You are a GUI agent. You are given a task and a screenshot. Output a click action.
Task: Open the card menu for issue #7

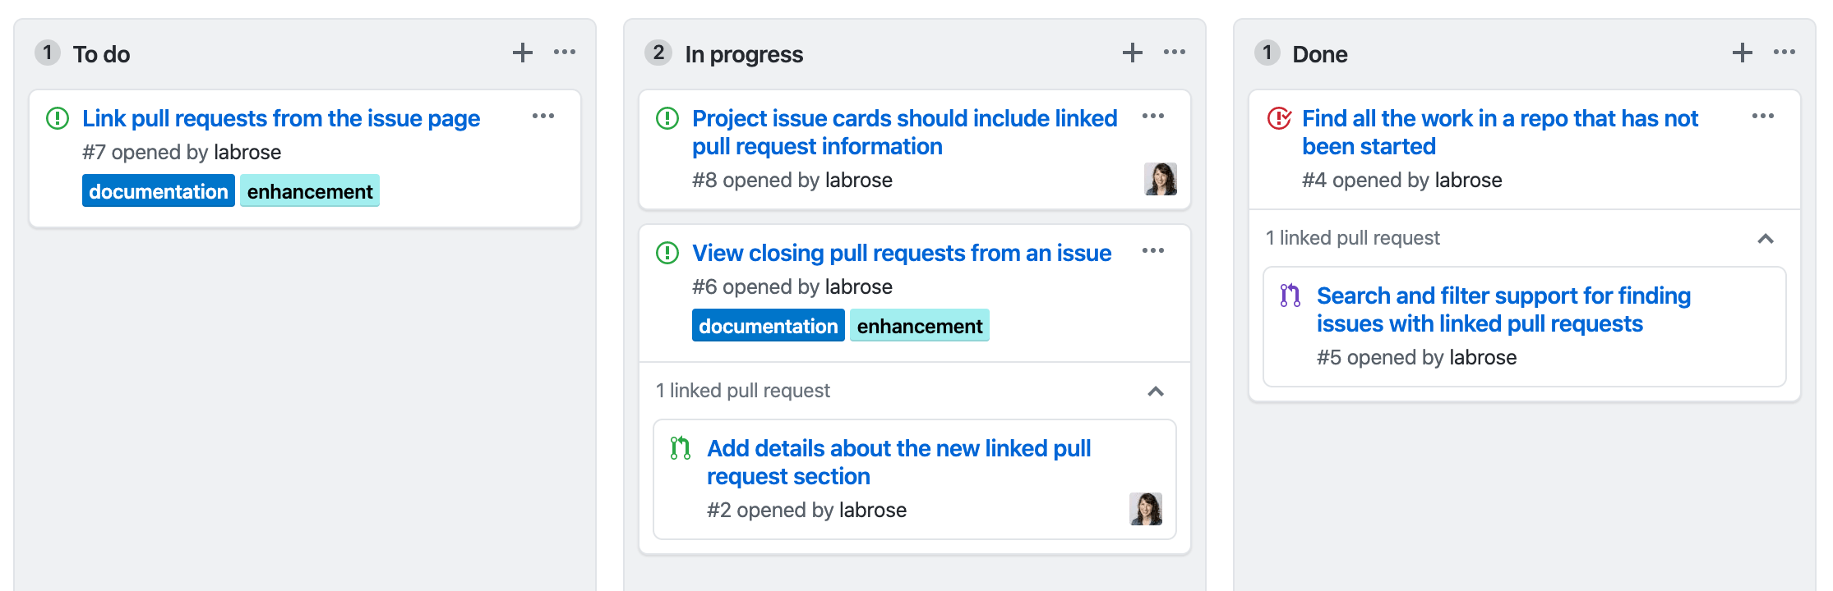pyautogui.click(x=543, y=117)
